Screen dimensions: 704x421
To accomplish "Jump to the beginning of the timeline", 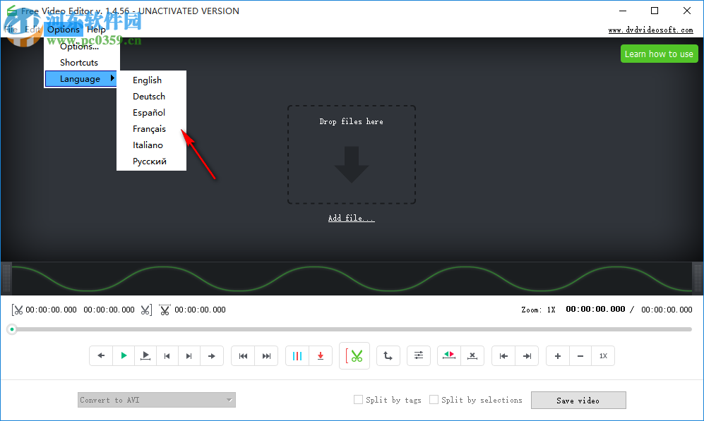I will tap(244, 356).
